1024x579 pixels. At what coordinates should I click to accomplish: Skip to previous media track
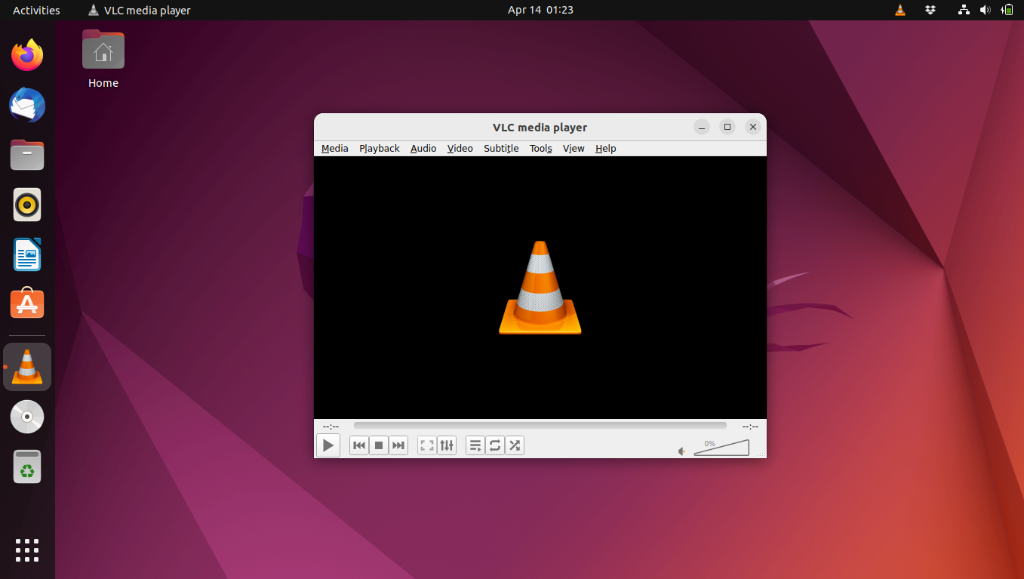pos(359,445)
